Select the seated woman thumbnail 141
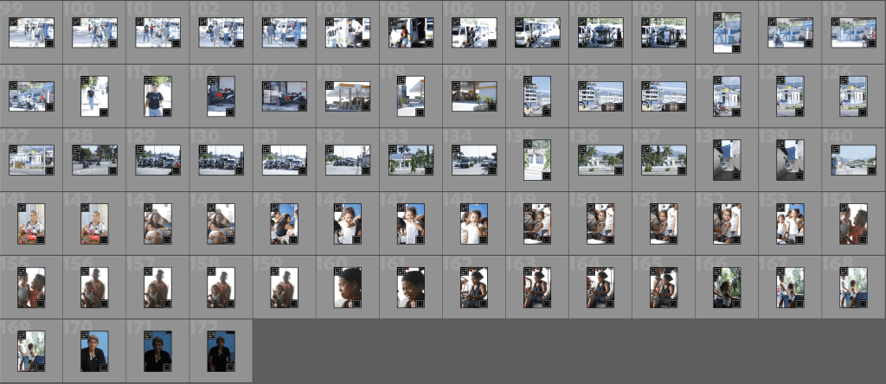 pos(31,224)
